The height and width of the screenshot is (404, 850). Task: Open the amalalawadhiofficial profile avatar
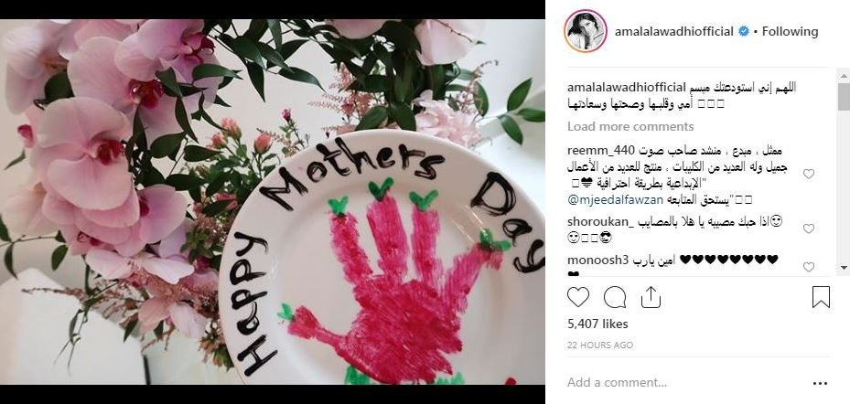click(x=585, y=31)
